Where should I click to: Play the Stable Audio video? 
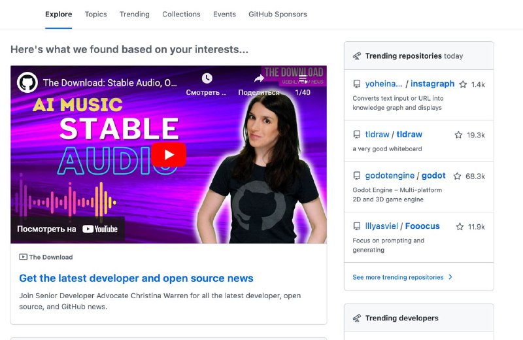(169, 154)
